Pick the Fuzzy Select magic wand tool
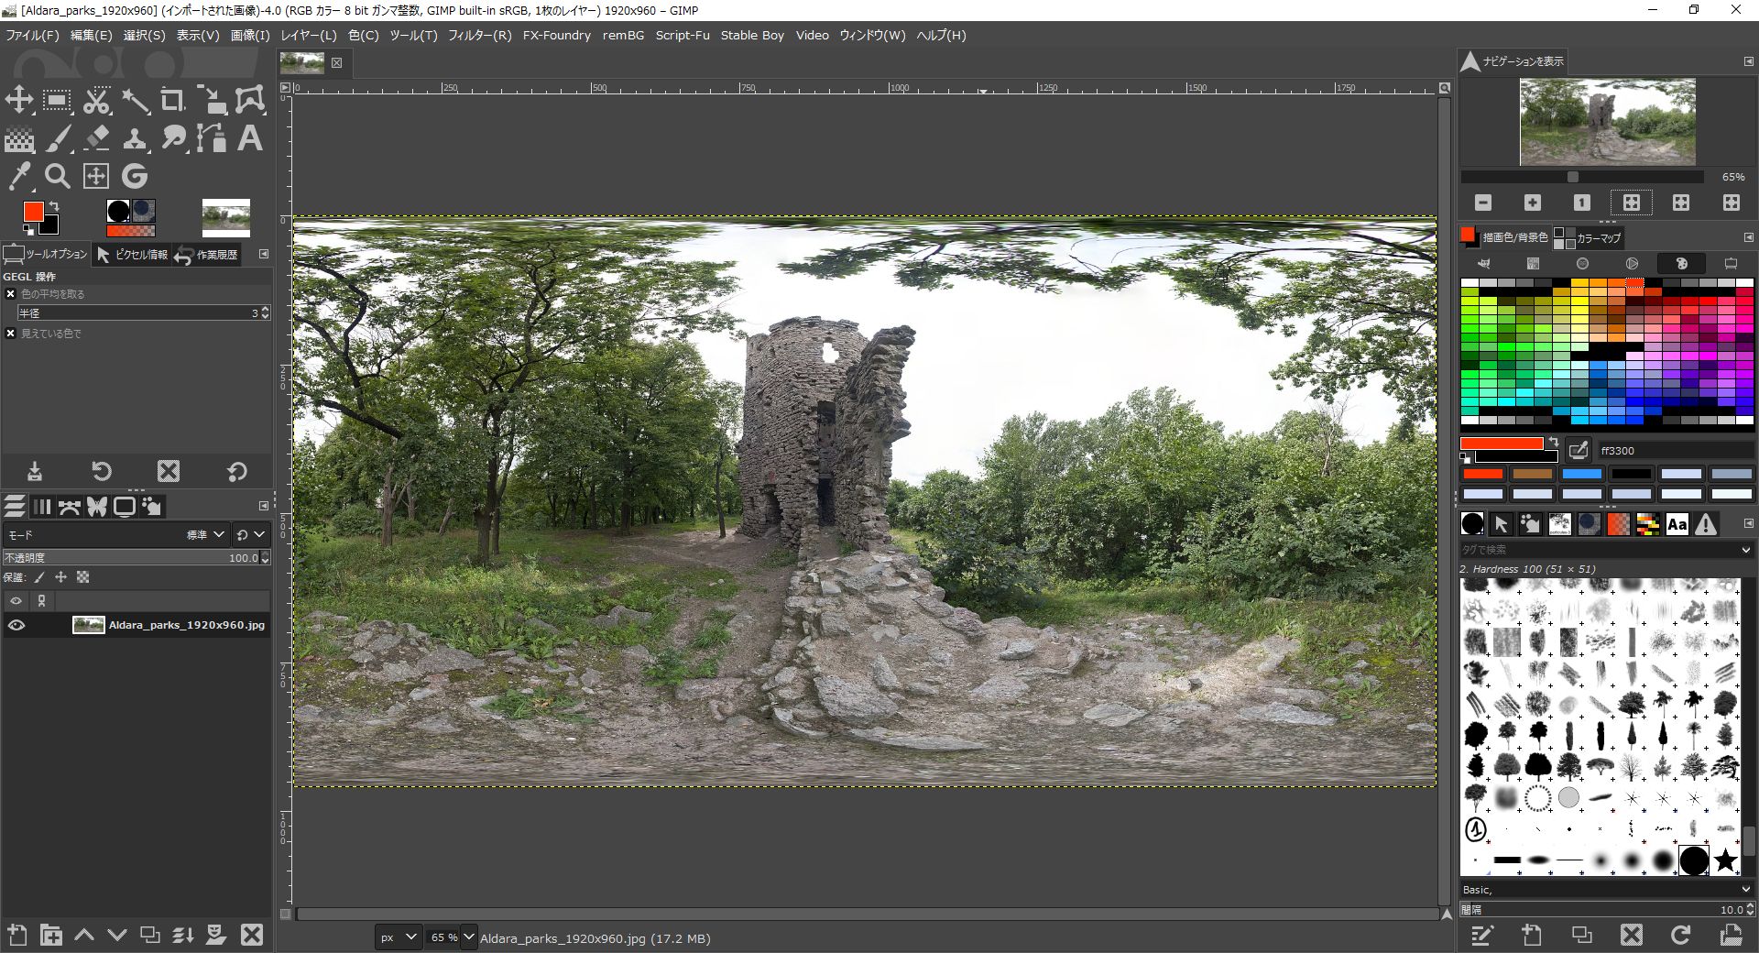1759x953 pixels. point(135,101)
